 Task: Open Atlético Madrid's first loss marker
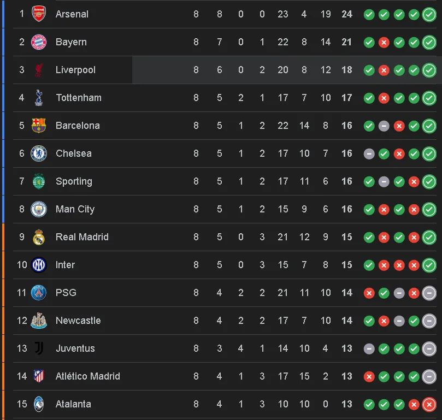point(369,376)
